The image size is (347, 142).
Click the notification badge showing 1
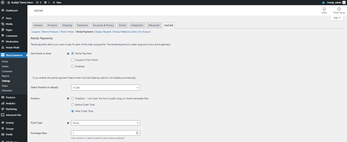[323, 3]
